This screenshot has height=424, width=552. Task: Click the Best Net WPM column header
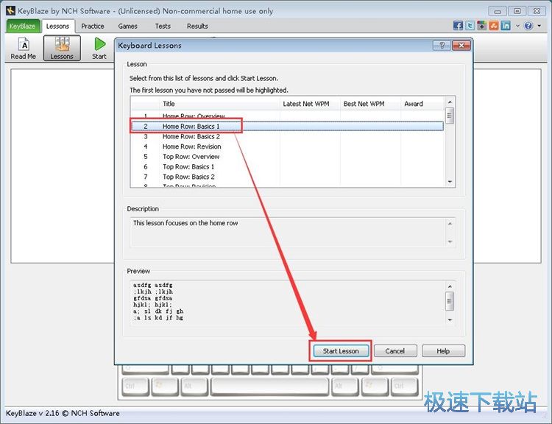[370, 104]
